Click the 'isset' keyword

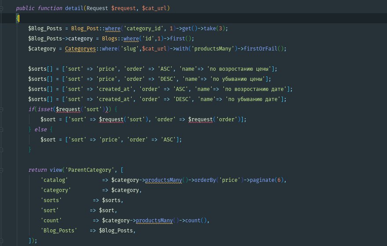tap(45, 109)
